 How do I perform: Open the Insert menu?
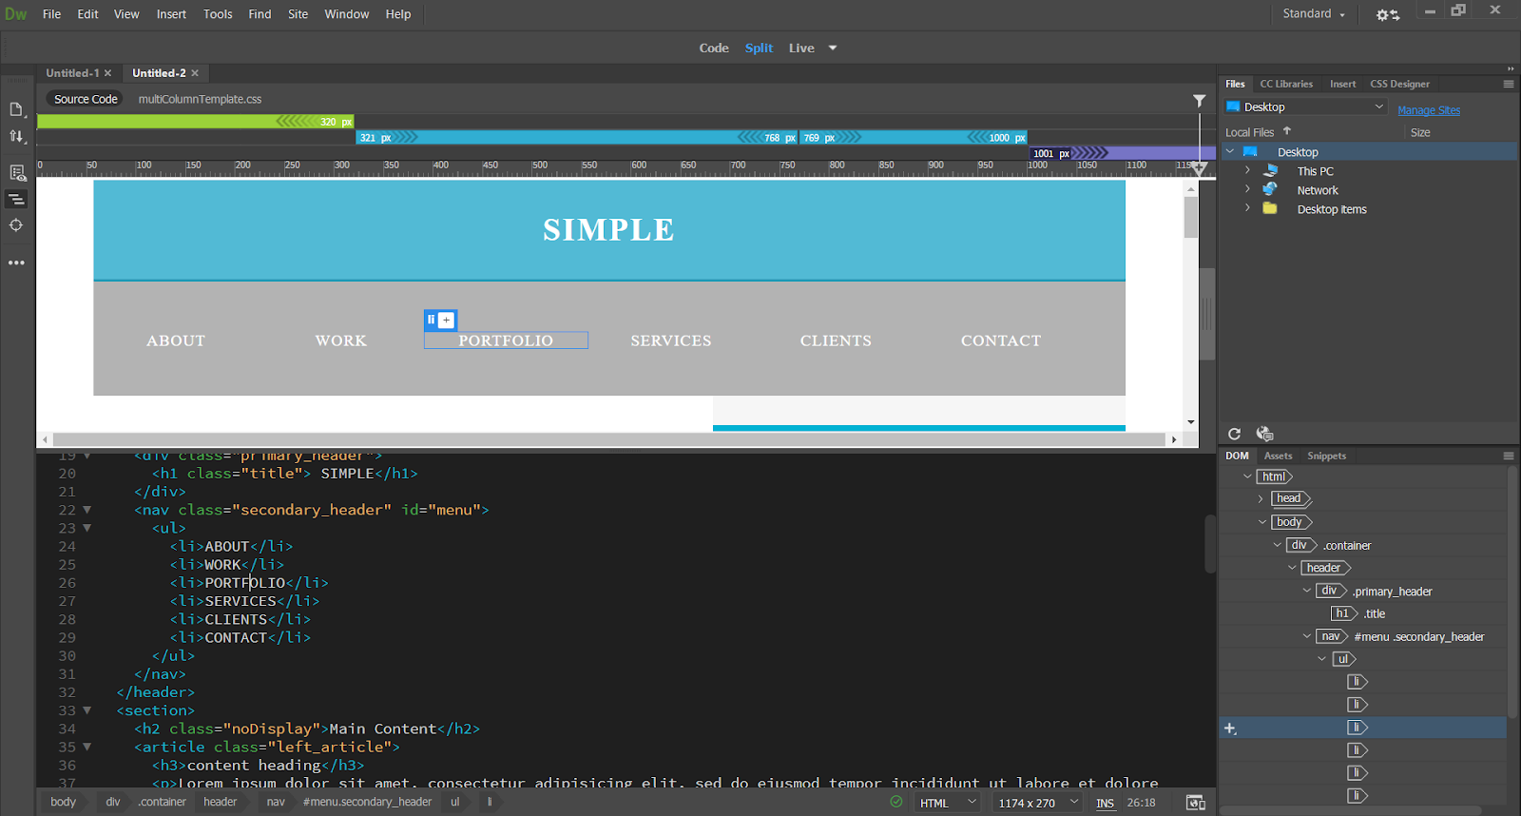pyautogui.click(x=171, y=14)
